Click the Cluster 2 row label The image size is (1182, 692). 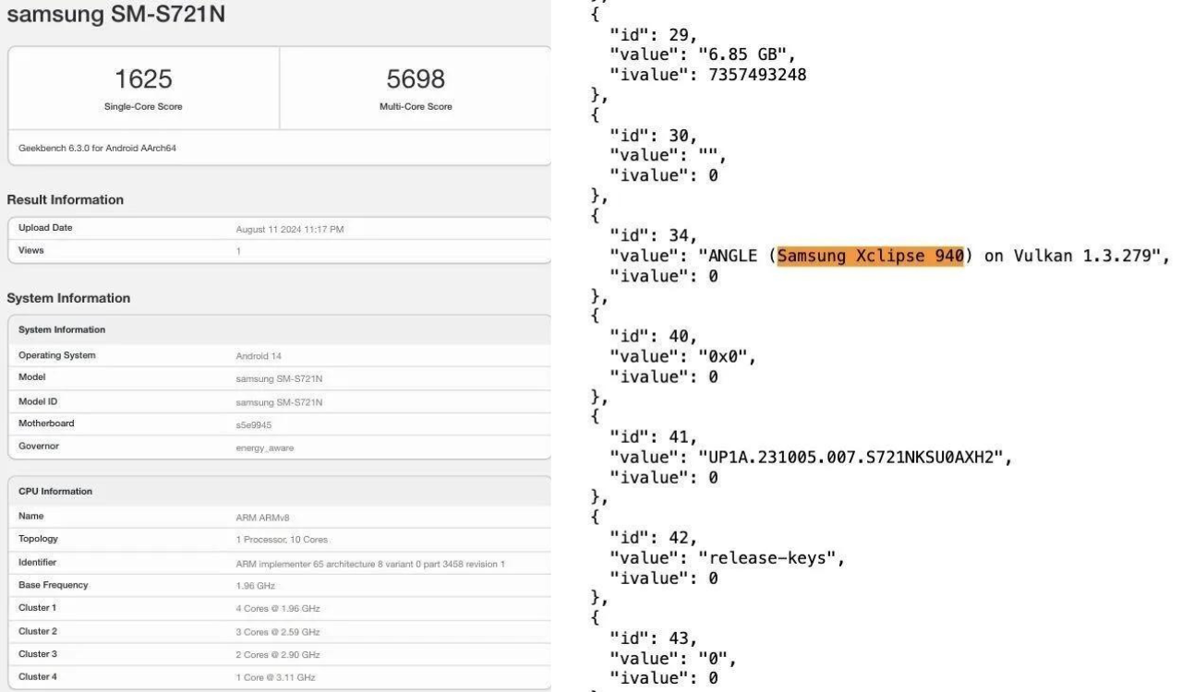coord(38,630)
